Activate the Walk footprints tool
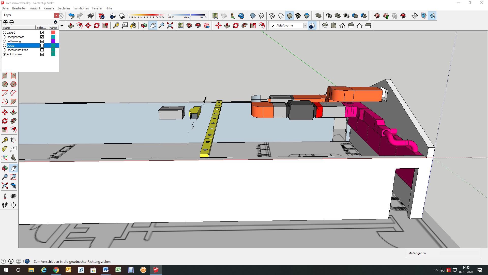Image resolution: width=488 pixels, height=275 pixels. [x=5, y=205]
